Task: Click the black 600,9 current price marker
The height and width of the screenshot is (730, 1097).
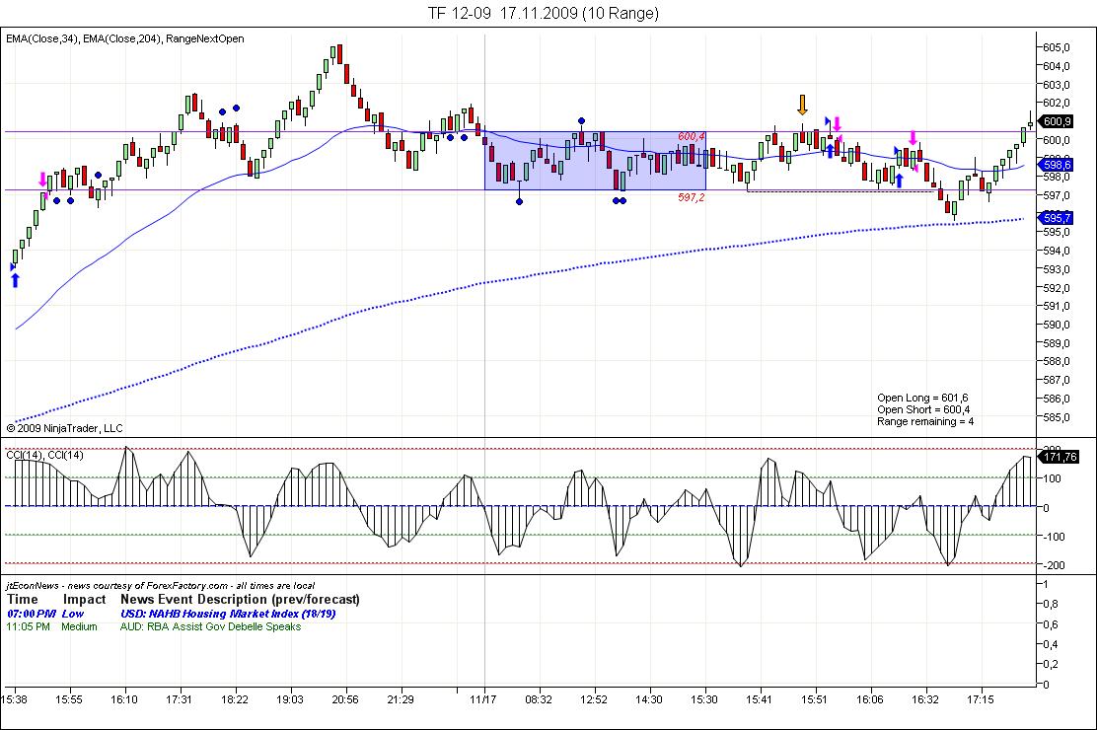Action: [1058, 121]
